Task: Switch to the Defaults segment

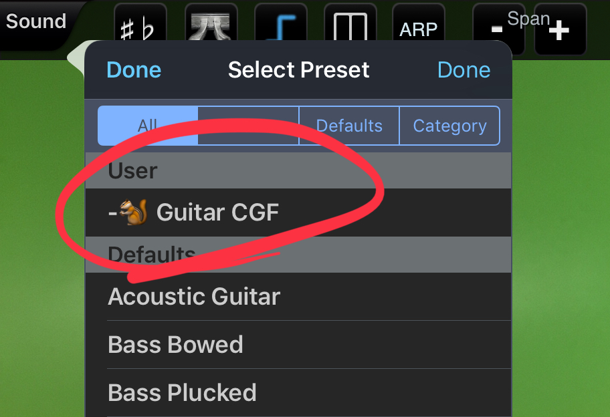Action: pyautogui.click(x=349, y=126)
